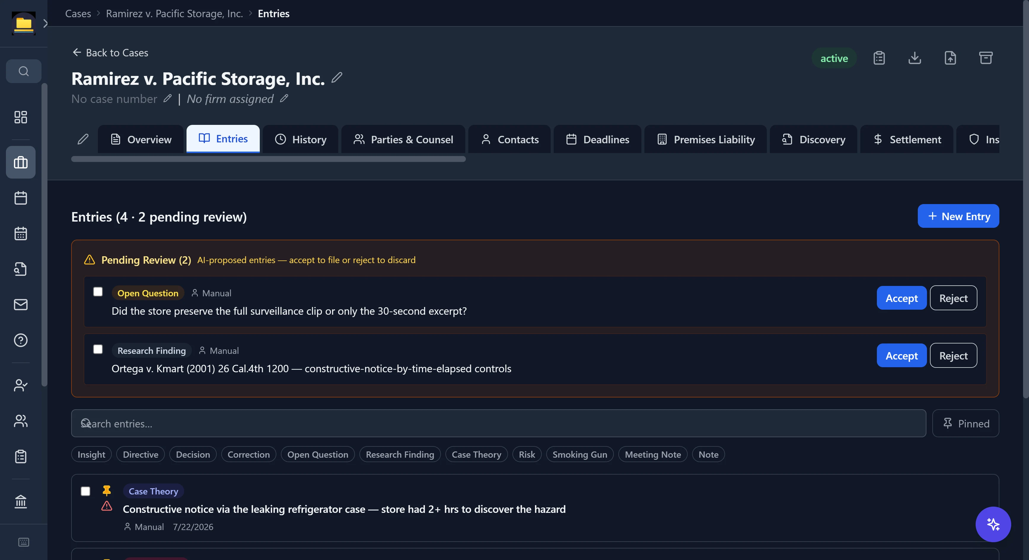Open the help question mark icon

click(x=21, y=340)
